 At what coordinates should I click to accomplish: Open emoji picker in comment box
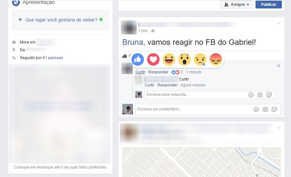[x=256, y=109]
